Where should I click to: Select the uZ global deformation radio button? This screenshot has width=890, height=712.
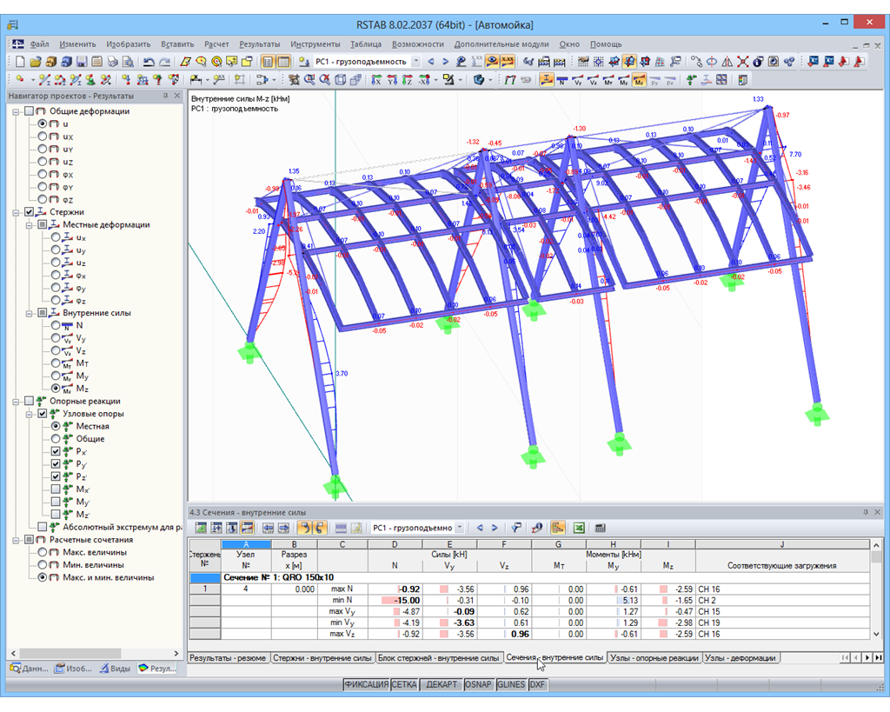(x=43, y=162)
